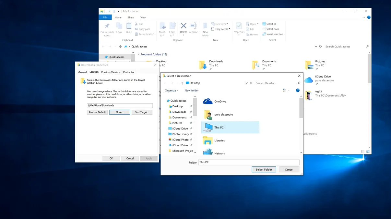Click the help question mark icon
The height and width of the screenshot is (219, 391).
pos(298,90)
